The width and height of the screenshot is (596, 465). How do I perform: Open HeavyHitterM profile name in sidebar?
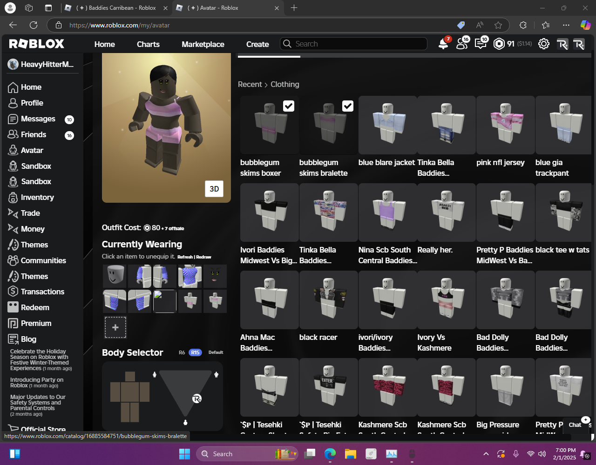(47, 64)
